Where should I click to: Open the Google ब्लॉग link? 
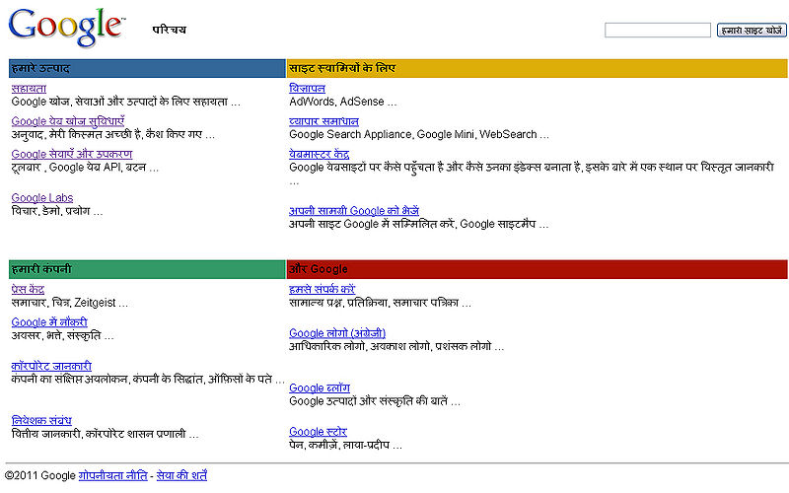[320, 387]
